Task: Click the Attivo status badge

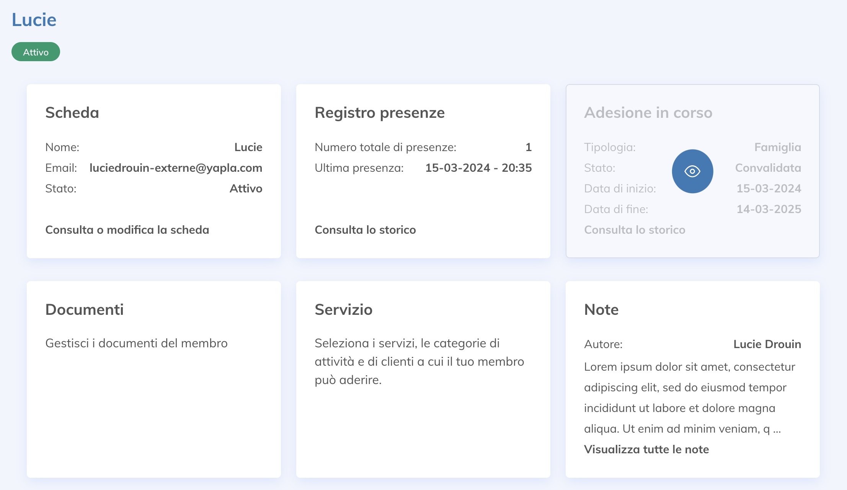Action: coord(35,51)
